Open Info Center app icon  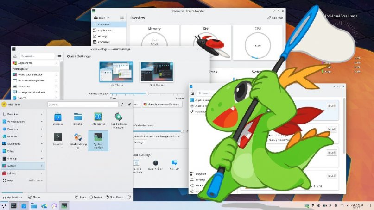click(x=98, y=118)
